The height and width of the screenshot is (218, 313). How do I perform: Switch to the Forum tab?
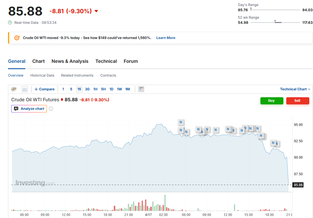click(x=131, y=61)
